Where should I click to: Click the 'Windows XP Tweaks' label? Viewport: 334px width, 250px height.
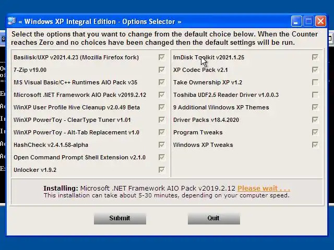pos(203,145)
